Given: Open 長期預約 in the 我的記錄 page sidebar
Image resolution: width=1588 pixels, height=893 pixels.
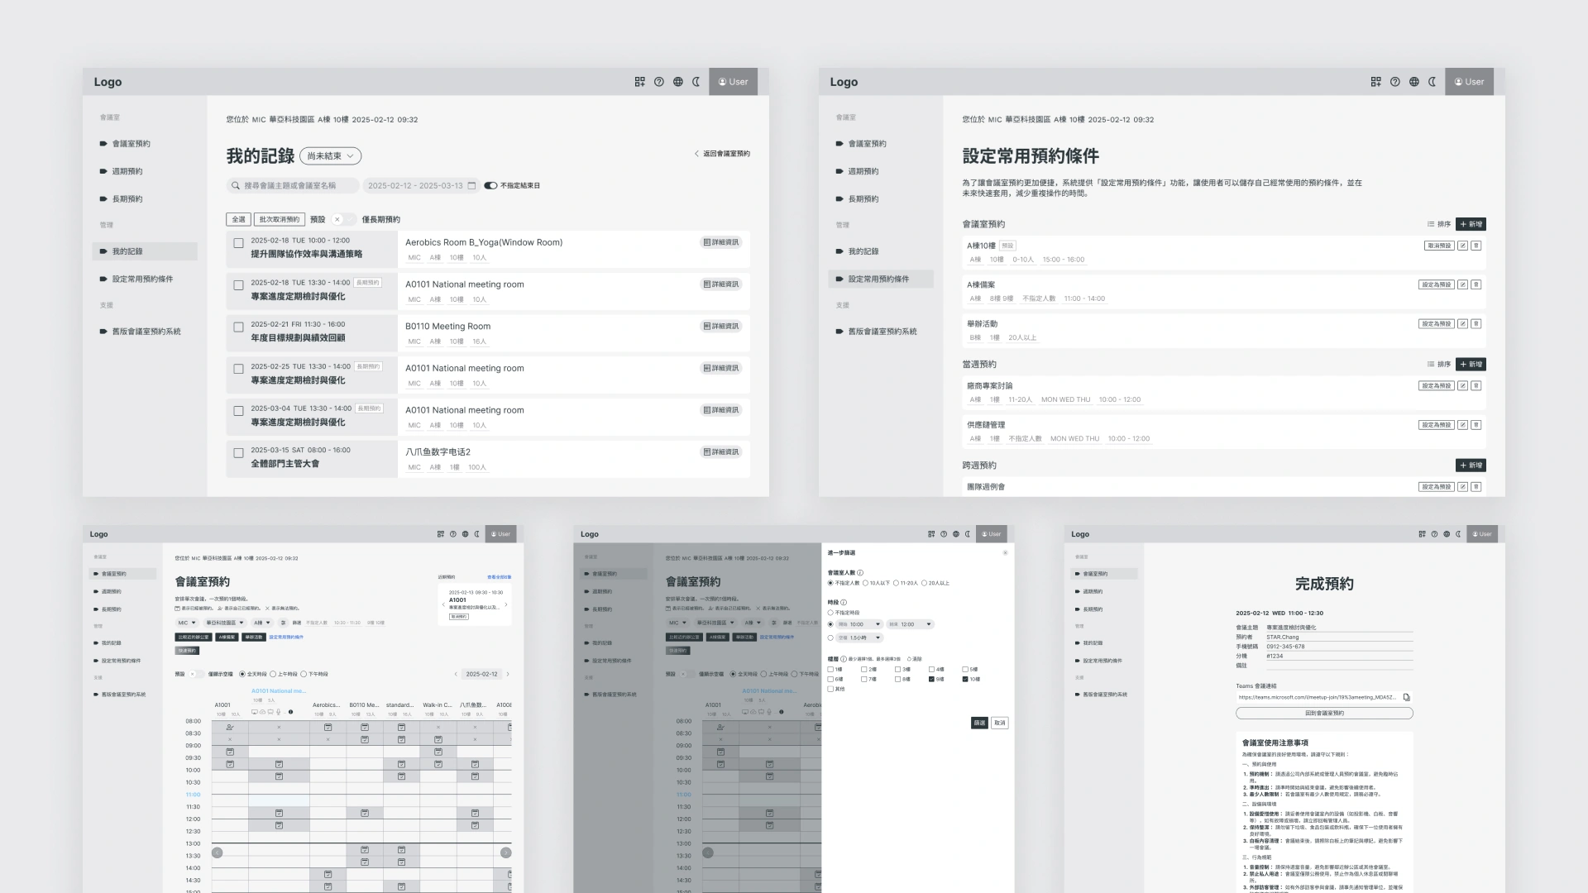Looking at the screenshot, I should (x=127, y=199).
